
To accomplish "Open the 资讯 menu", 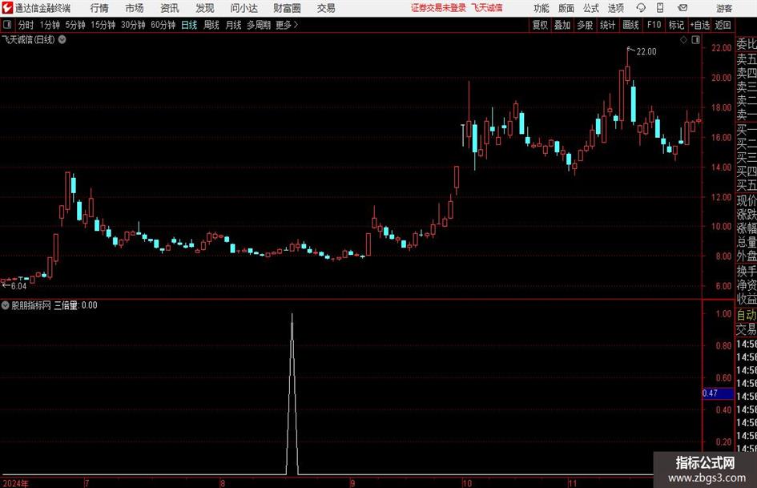I will [x=170, y=8].
